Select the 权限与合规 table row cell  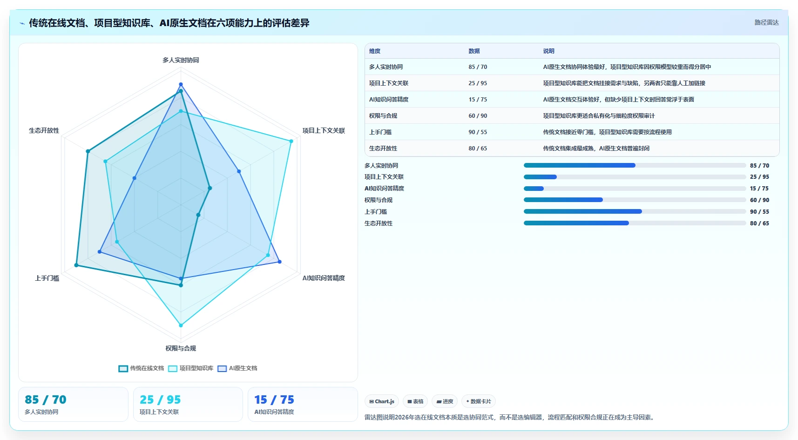coord(383,116)
